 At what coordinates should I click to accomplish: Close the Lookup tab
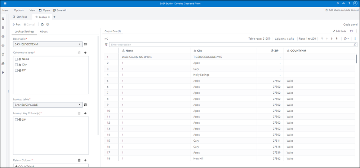click(x=49, y=17)
